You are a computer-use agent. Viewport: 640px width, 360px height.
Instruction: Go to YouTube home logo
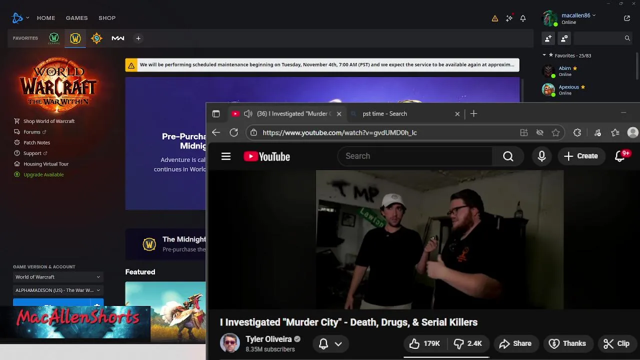[267, 156]
